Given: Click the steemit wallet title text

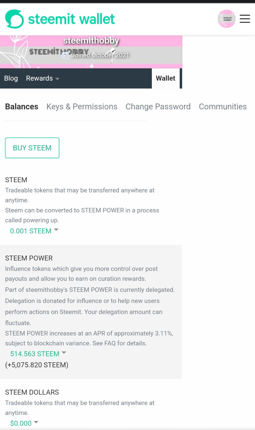Looking at the screenshot, I should coord(71,19).
